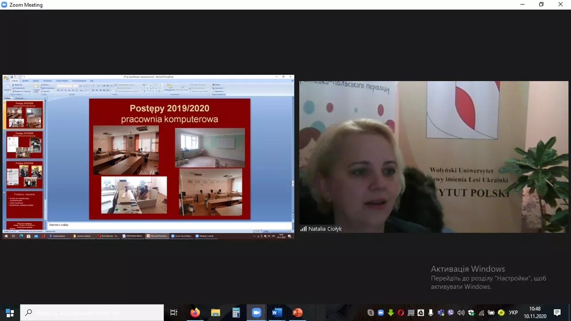
Task: Click the microphone icon in system tray
Action: click(431, 313)
